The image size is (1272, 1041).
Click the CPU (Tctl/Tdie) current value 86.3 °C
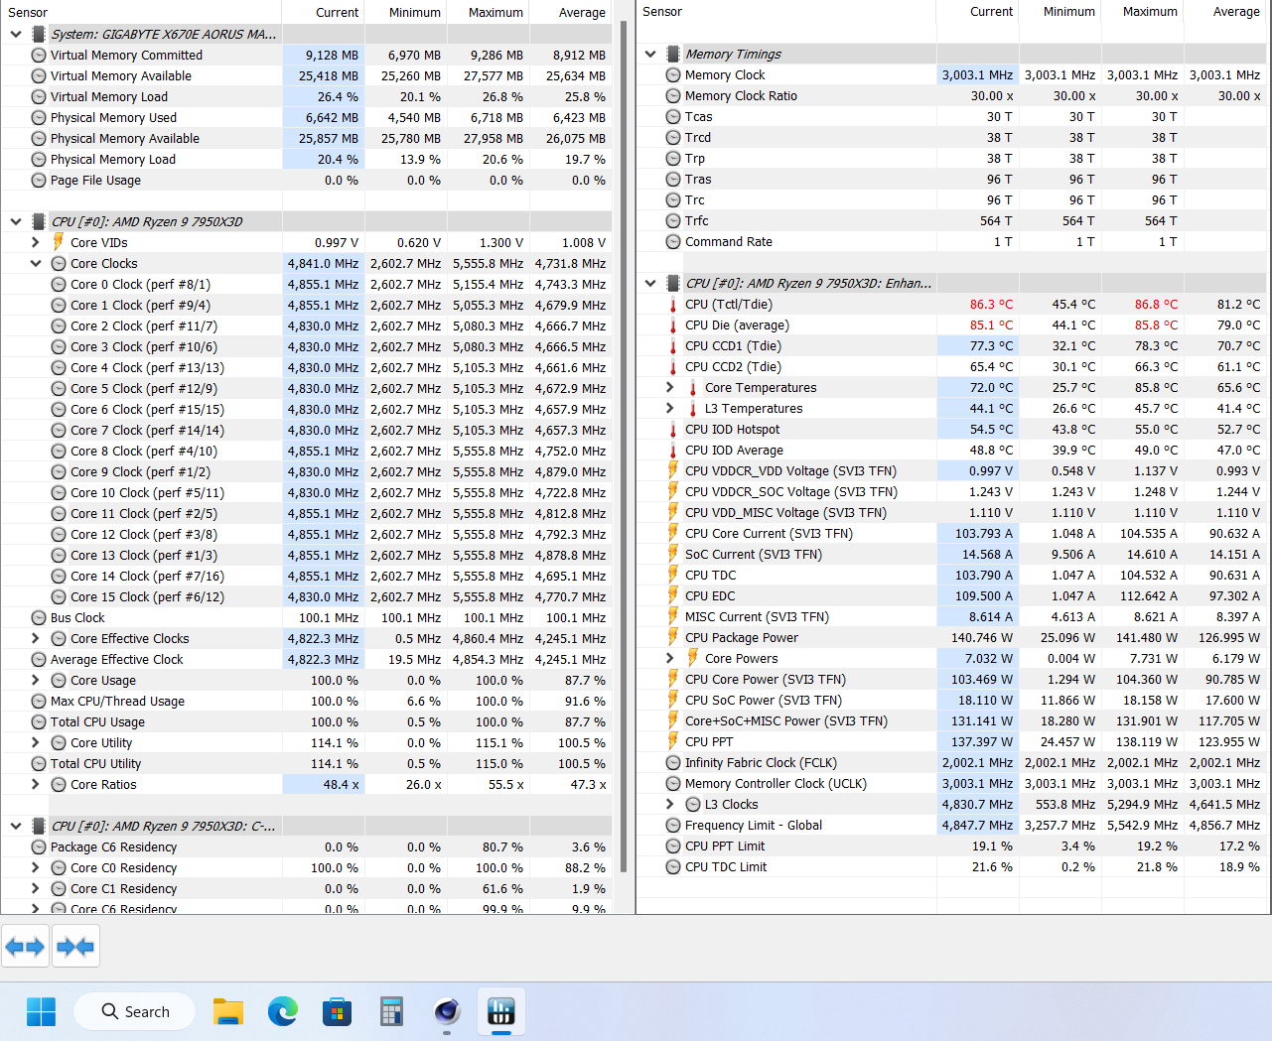[991, 305]
